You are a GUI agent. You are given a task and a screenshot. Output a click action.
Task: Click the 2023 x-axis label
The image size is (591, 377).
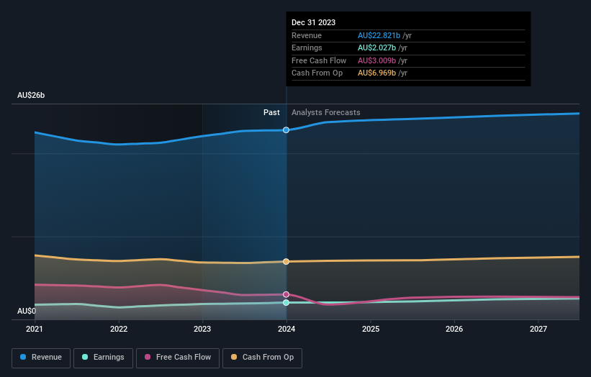pyautogui.click(x=202, y=329)
